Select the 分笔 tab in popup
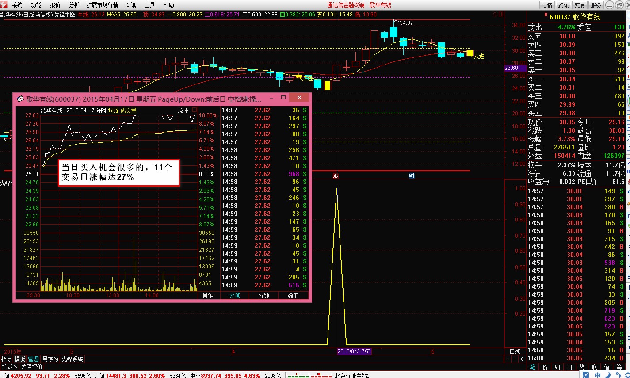The height and width of the screenshot is (378, 630). (x=235, y=295)
